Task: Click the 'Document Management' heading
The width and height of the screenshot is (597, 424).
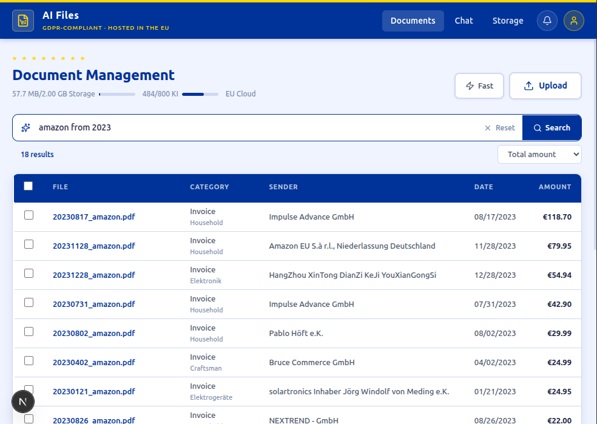Action: point(93,75)
